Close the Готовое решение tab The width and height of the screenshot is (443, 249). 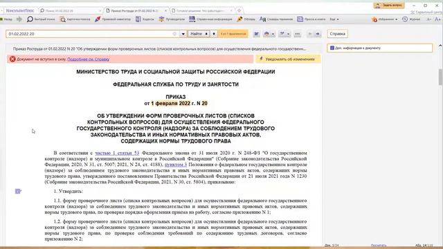(x=231, y=10)
